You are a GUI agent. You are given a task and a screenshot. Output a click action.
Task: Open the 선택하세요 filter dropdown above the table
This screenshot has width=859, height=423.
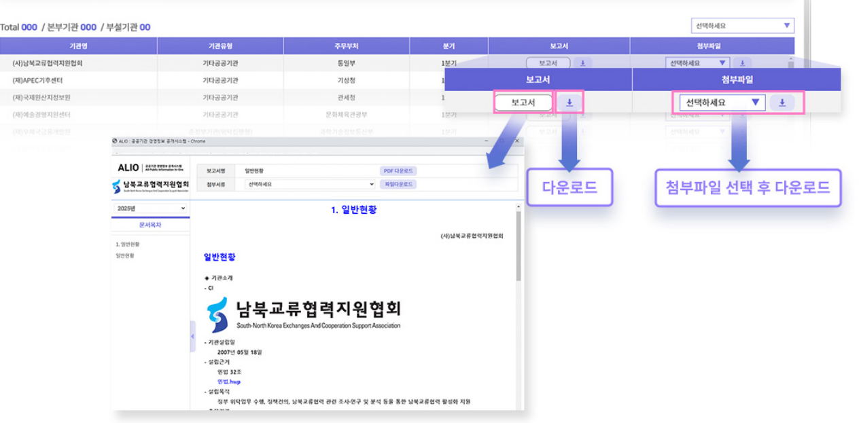coord(742,26)
